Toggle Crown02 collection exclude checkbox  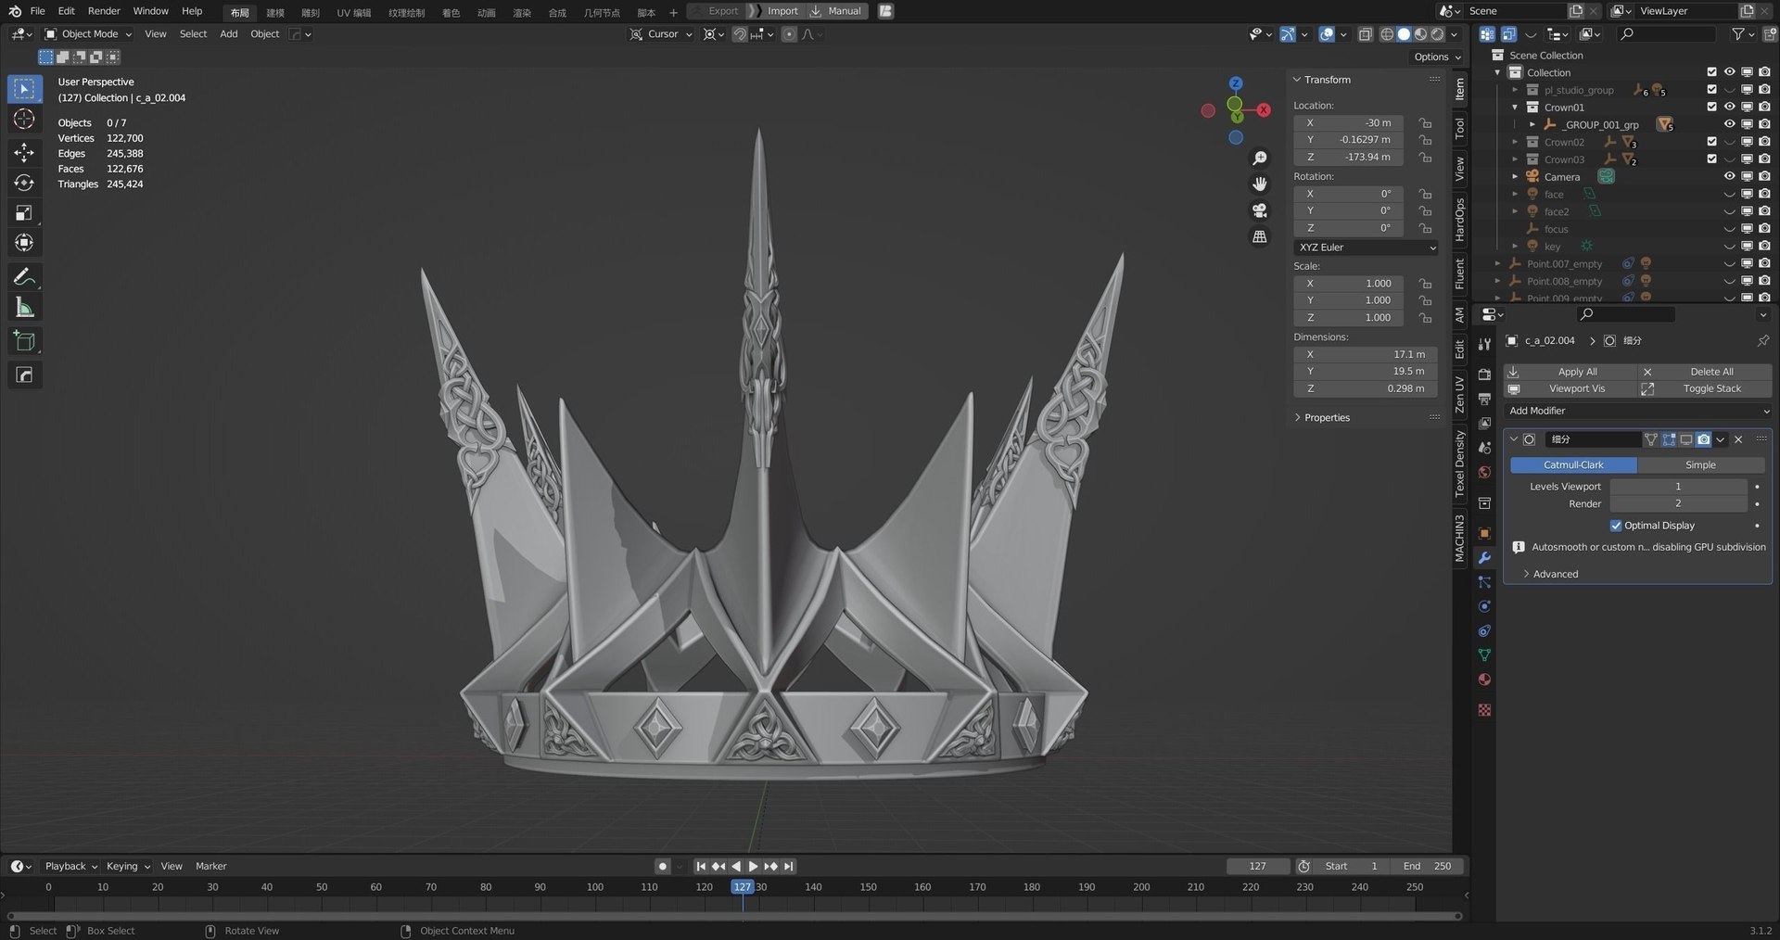coord(1711,142)
